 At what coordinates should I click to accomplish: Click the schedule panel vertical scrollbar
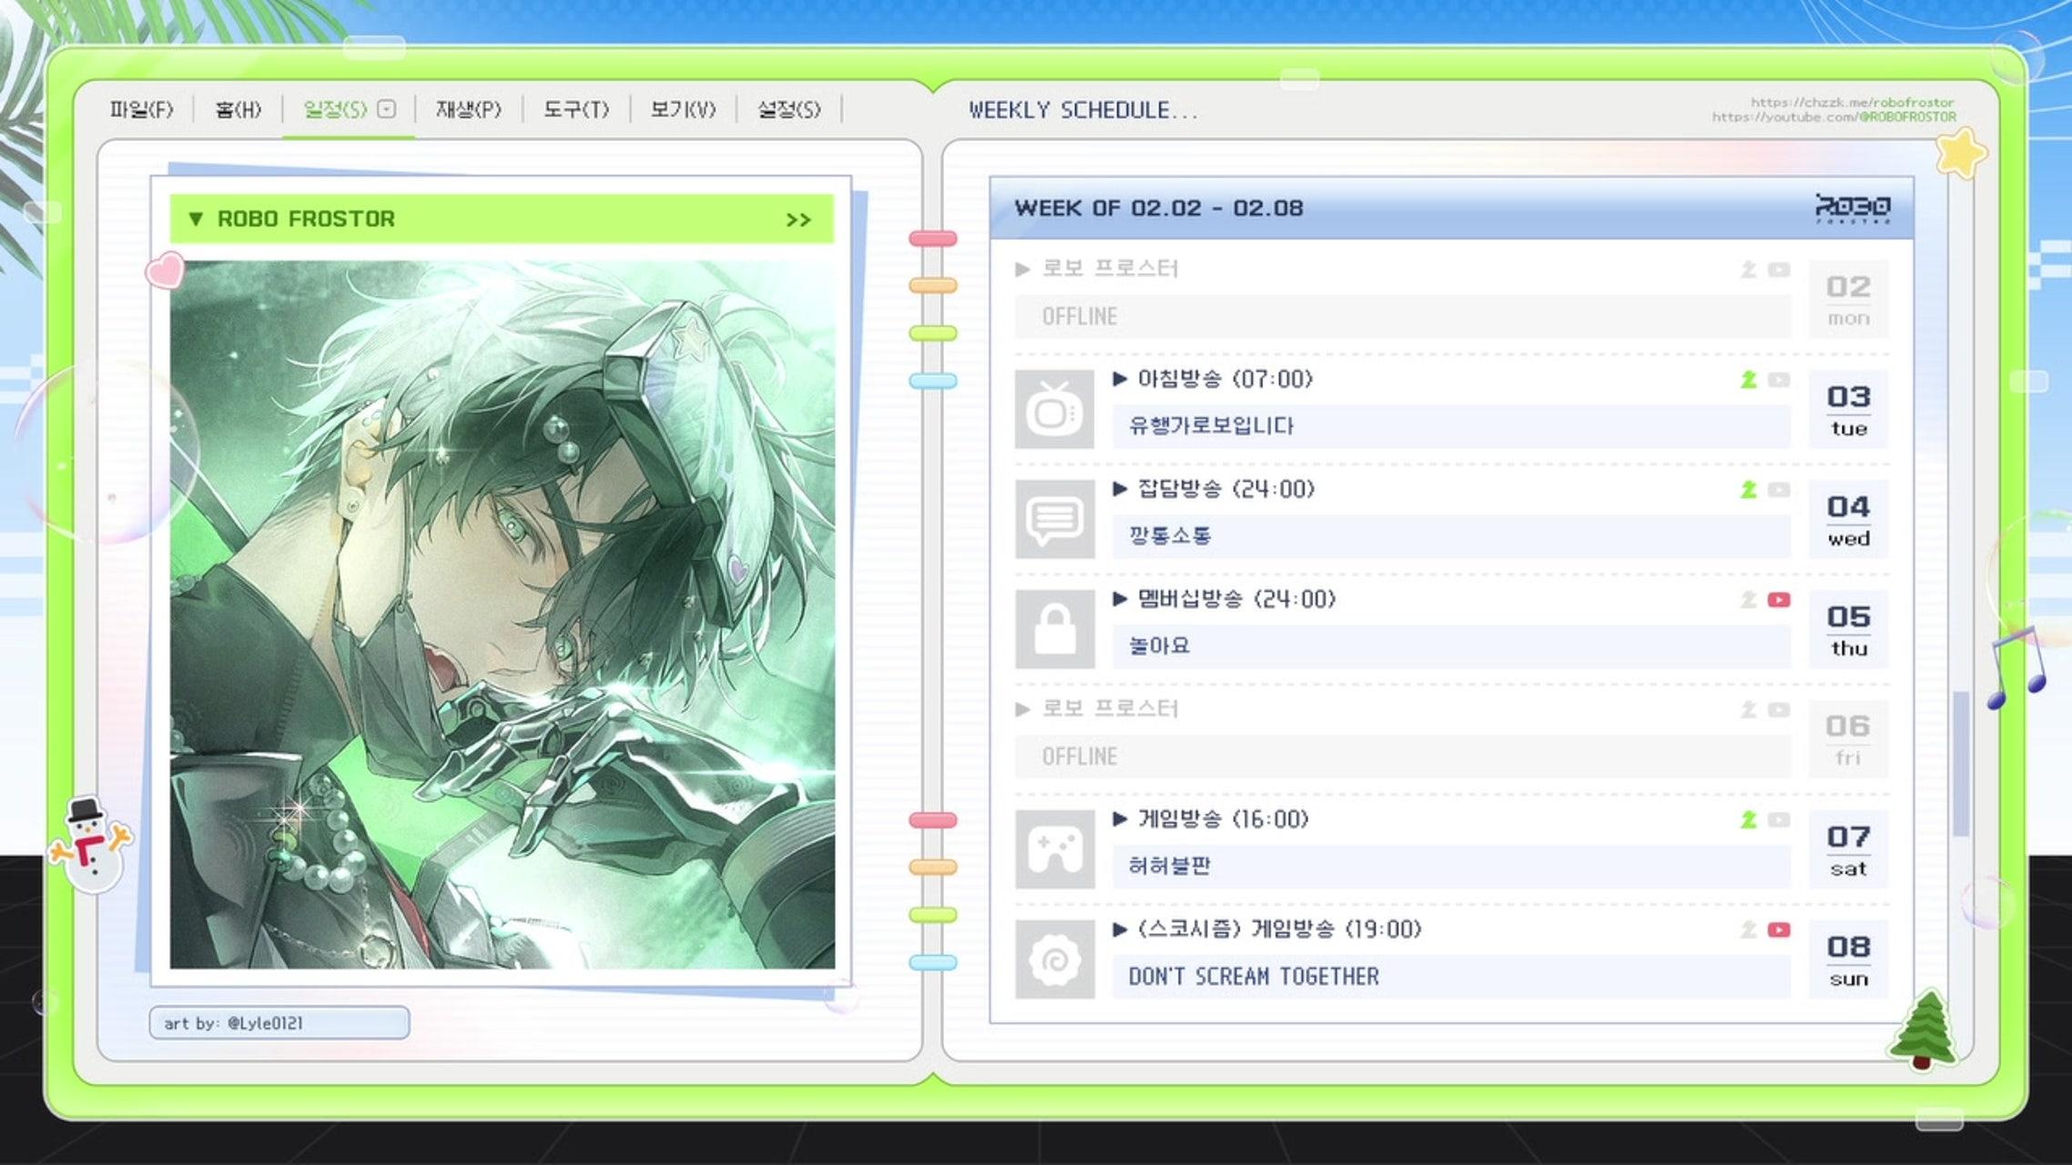pyautogui.click(x=1961, y=763)
